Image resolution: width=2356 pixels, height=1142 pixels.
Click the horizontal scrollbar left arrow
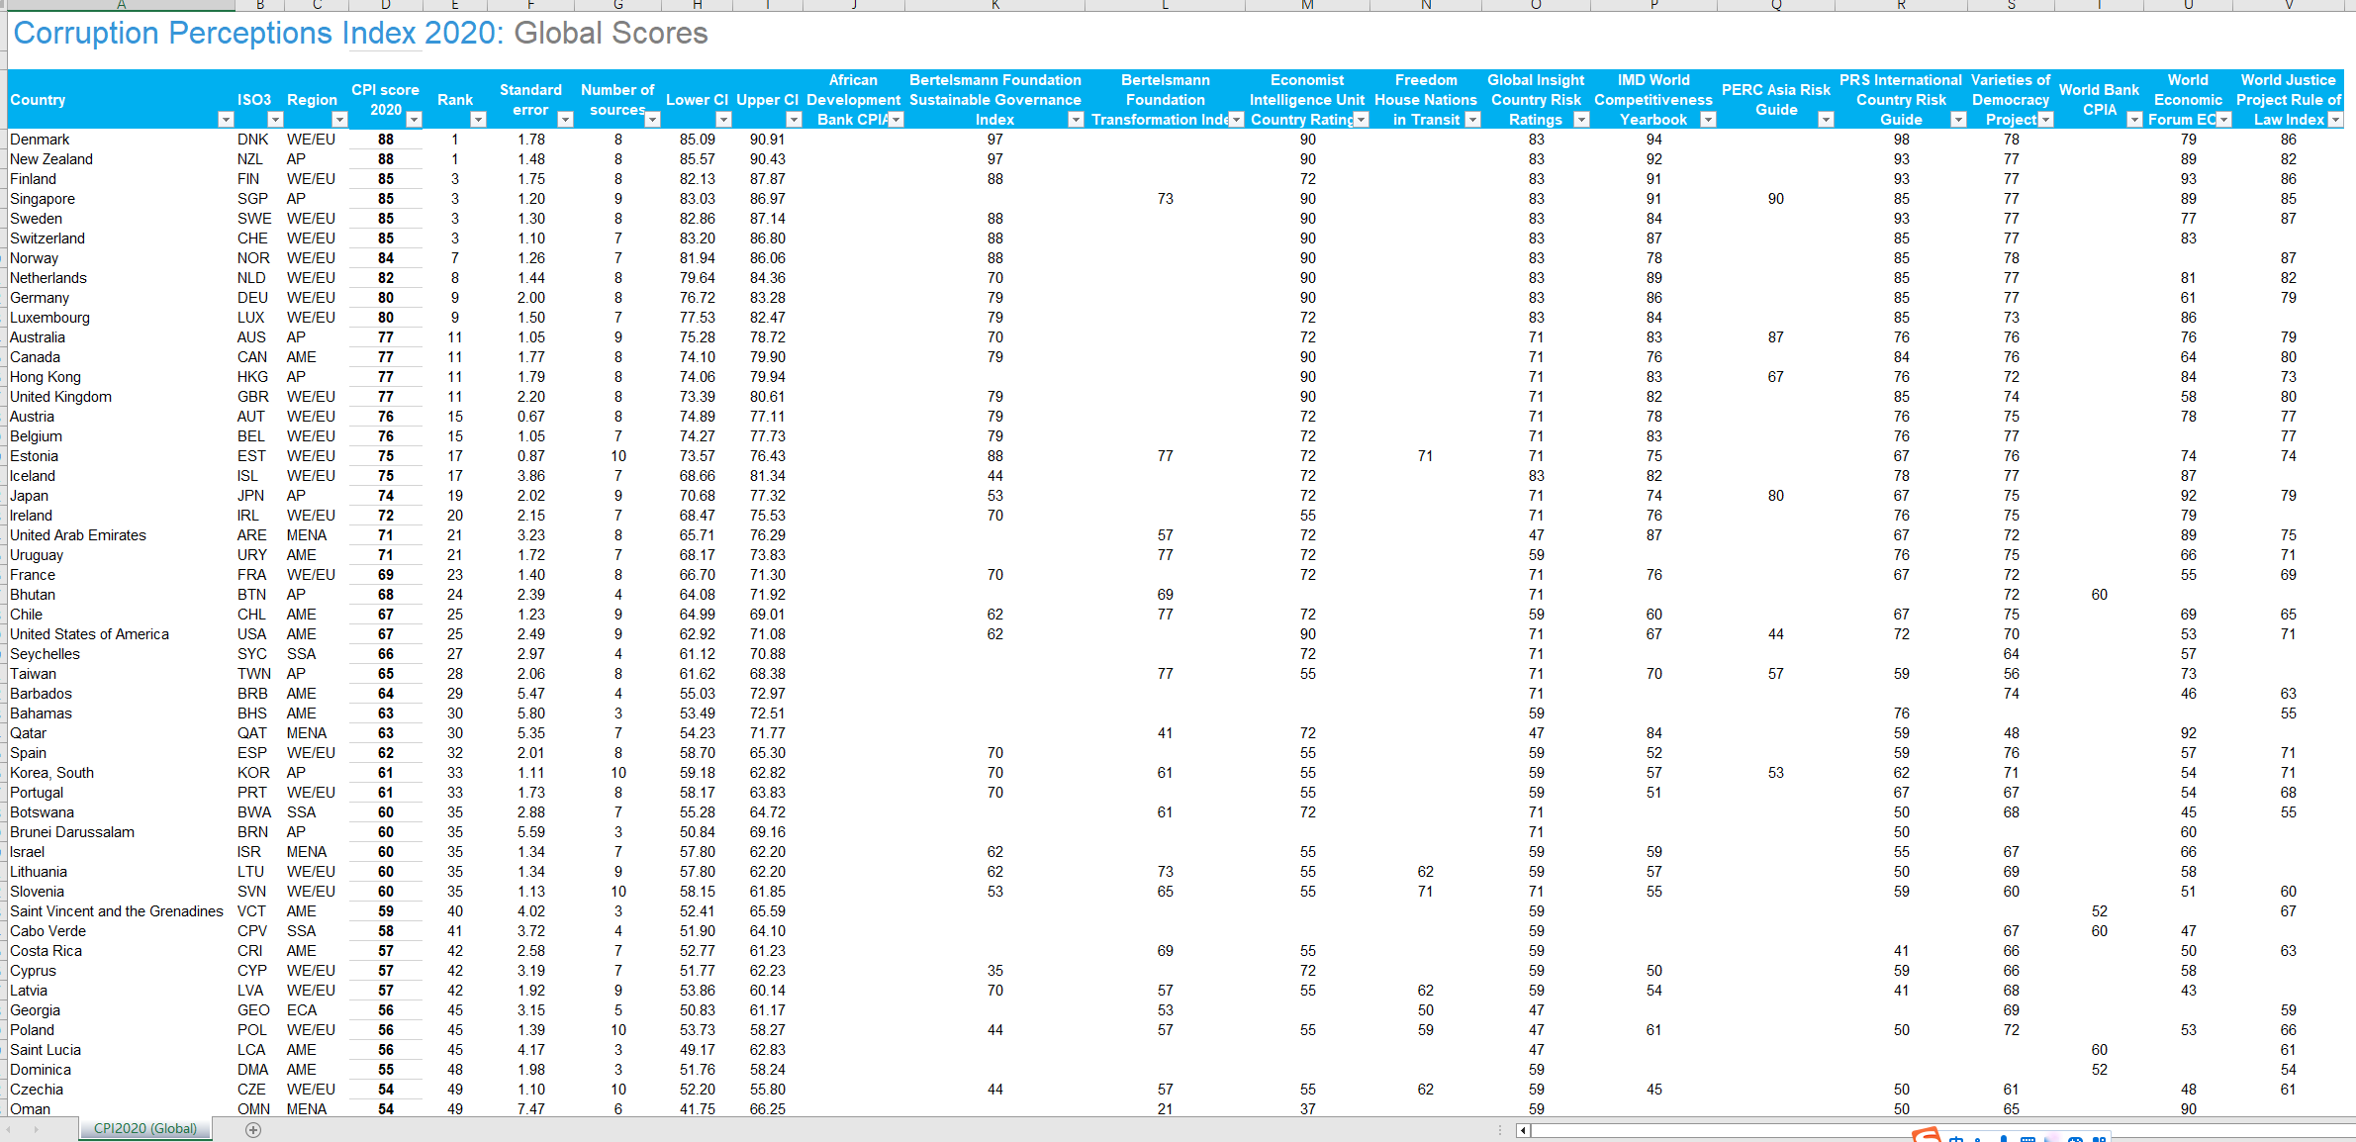coord(1524,1130)
